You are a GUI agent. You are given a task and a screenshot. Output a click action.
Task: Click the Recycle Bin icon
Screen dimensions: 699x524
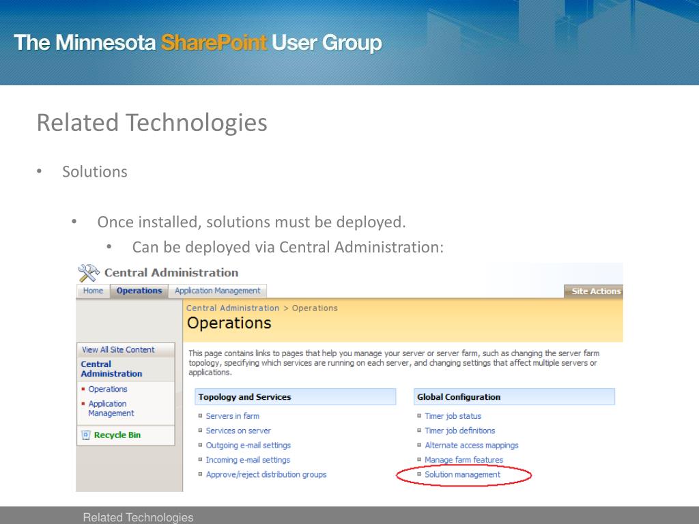click(x=86, y=435)
